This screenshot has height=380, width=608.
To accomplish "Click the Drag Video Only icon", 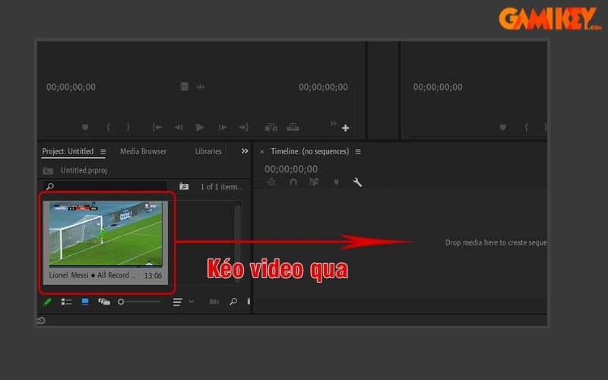I will pos(185,87).
